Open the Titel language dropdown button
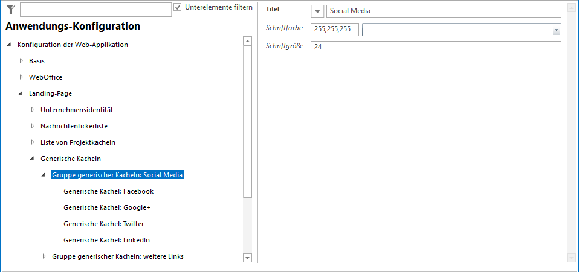Viewport: 579px width, 272px height. pos(317,11)
